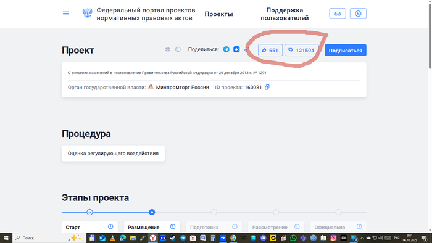The height and width of the screenshot is (243, 432).
Task: Click the info icon next to printer
Action: [x=178, y=49]
